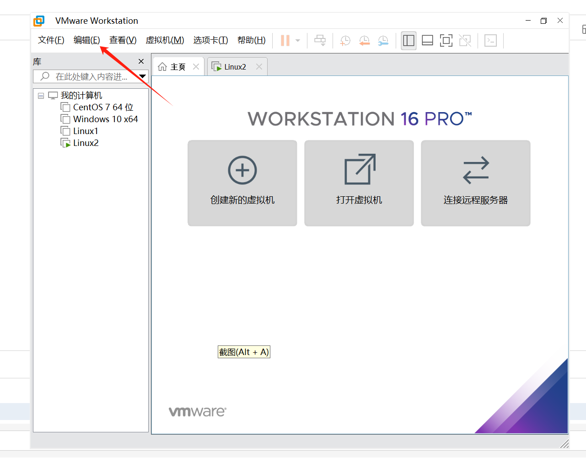The image size is (586, 463).
Task: Expand the power options dropdown arrow
Action: (298, 41)
